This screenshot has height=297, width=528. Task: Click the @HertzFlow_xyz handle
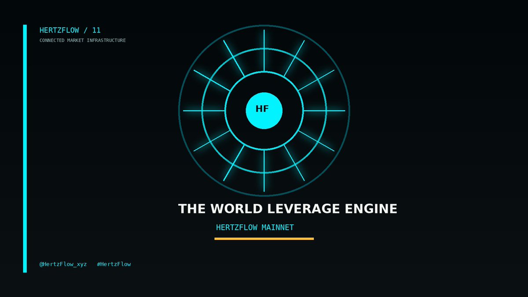coord(63,264)
